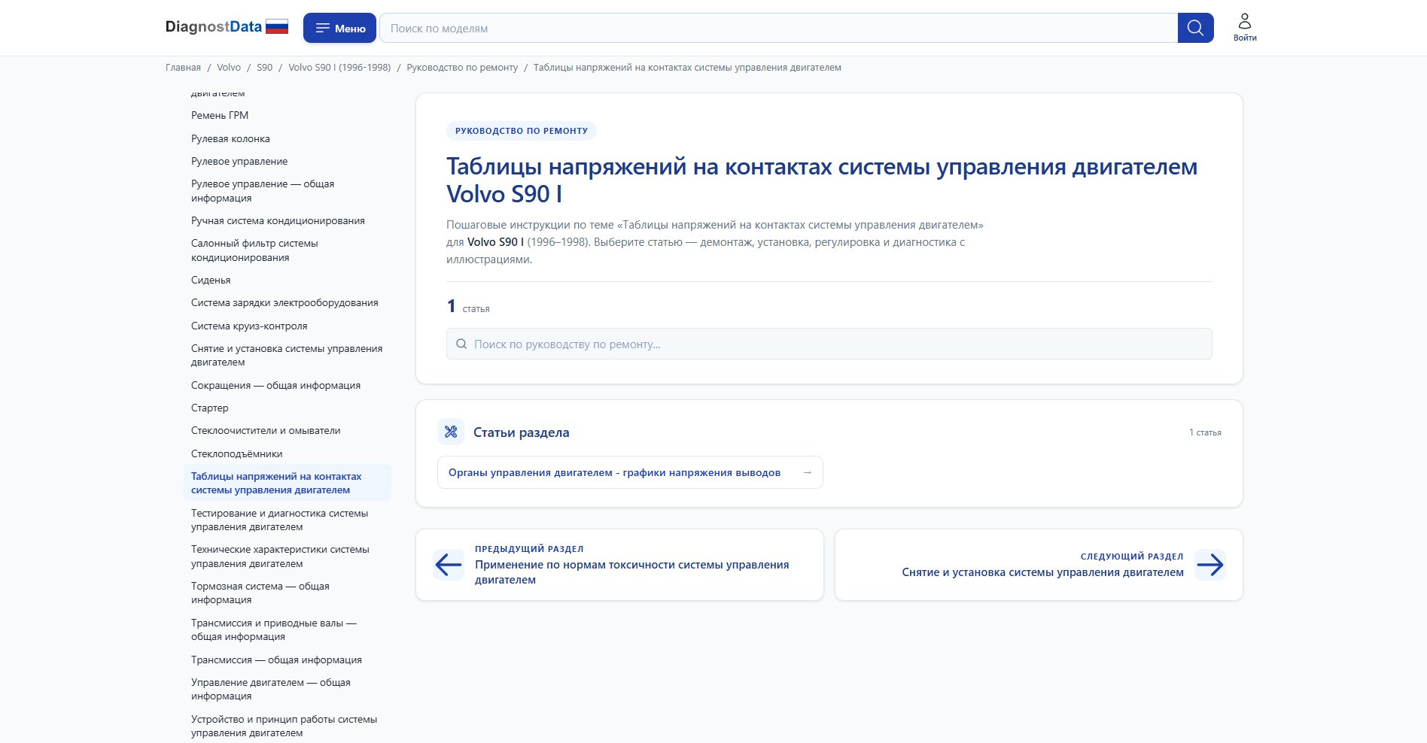Open Стеклоподъёмники in the sidebar

click(237, 453)
